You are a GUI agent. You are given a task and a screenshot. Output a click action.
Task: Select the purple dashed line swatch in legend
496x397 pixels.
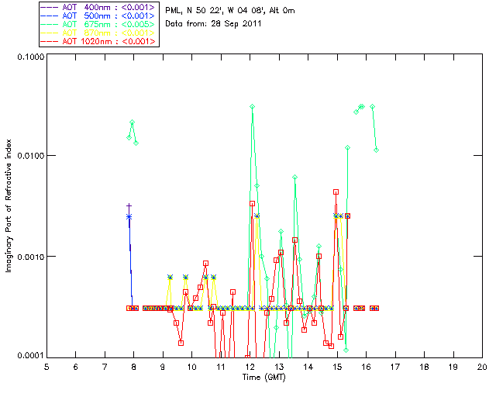(x=50, y=7)
